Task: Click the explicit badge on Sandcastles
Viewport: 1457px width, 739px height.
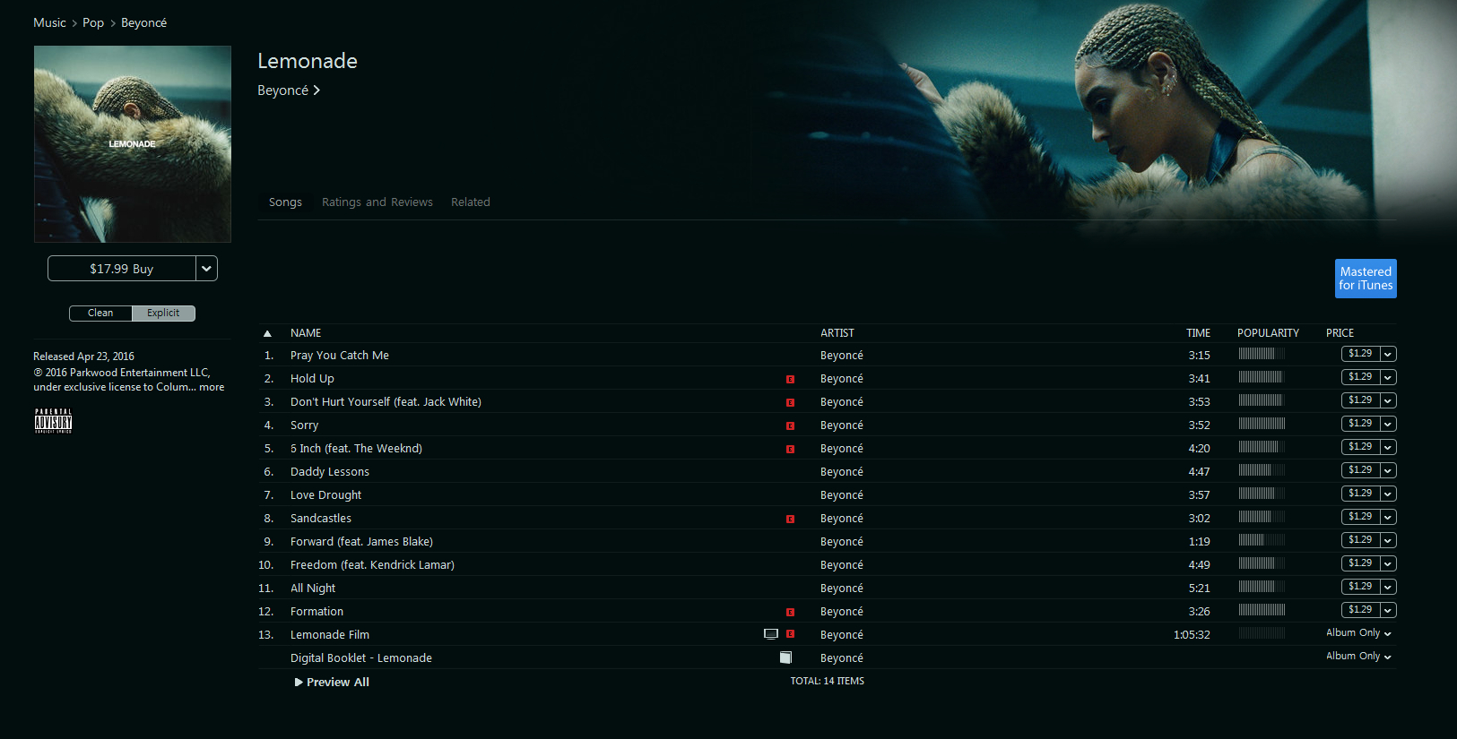Action: (x=790, y=519)
